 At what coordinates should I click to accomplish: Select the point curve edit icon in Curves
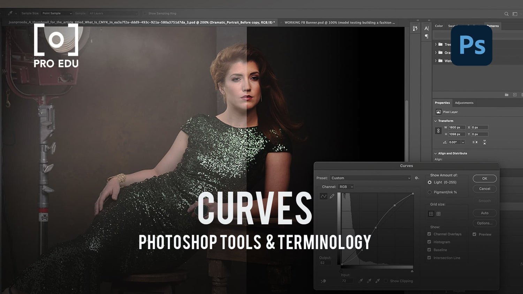pos(323,196)
